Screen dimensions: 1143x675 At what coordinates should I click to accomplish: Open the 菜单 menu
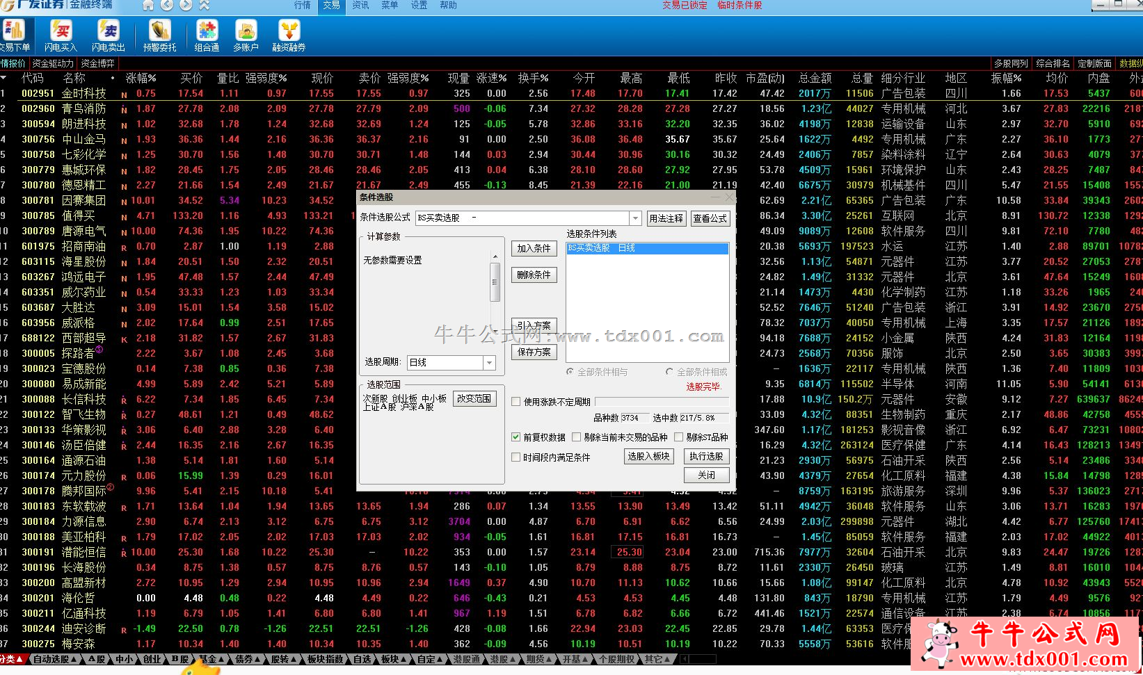(390, 5)
